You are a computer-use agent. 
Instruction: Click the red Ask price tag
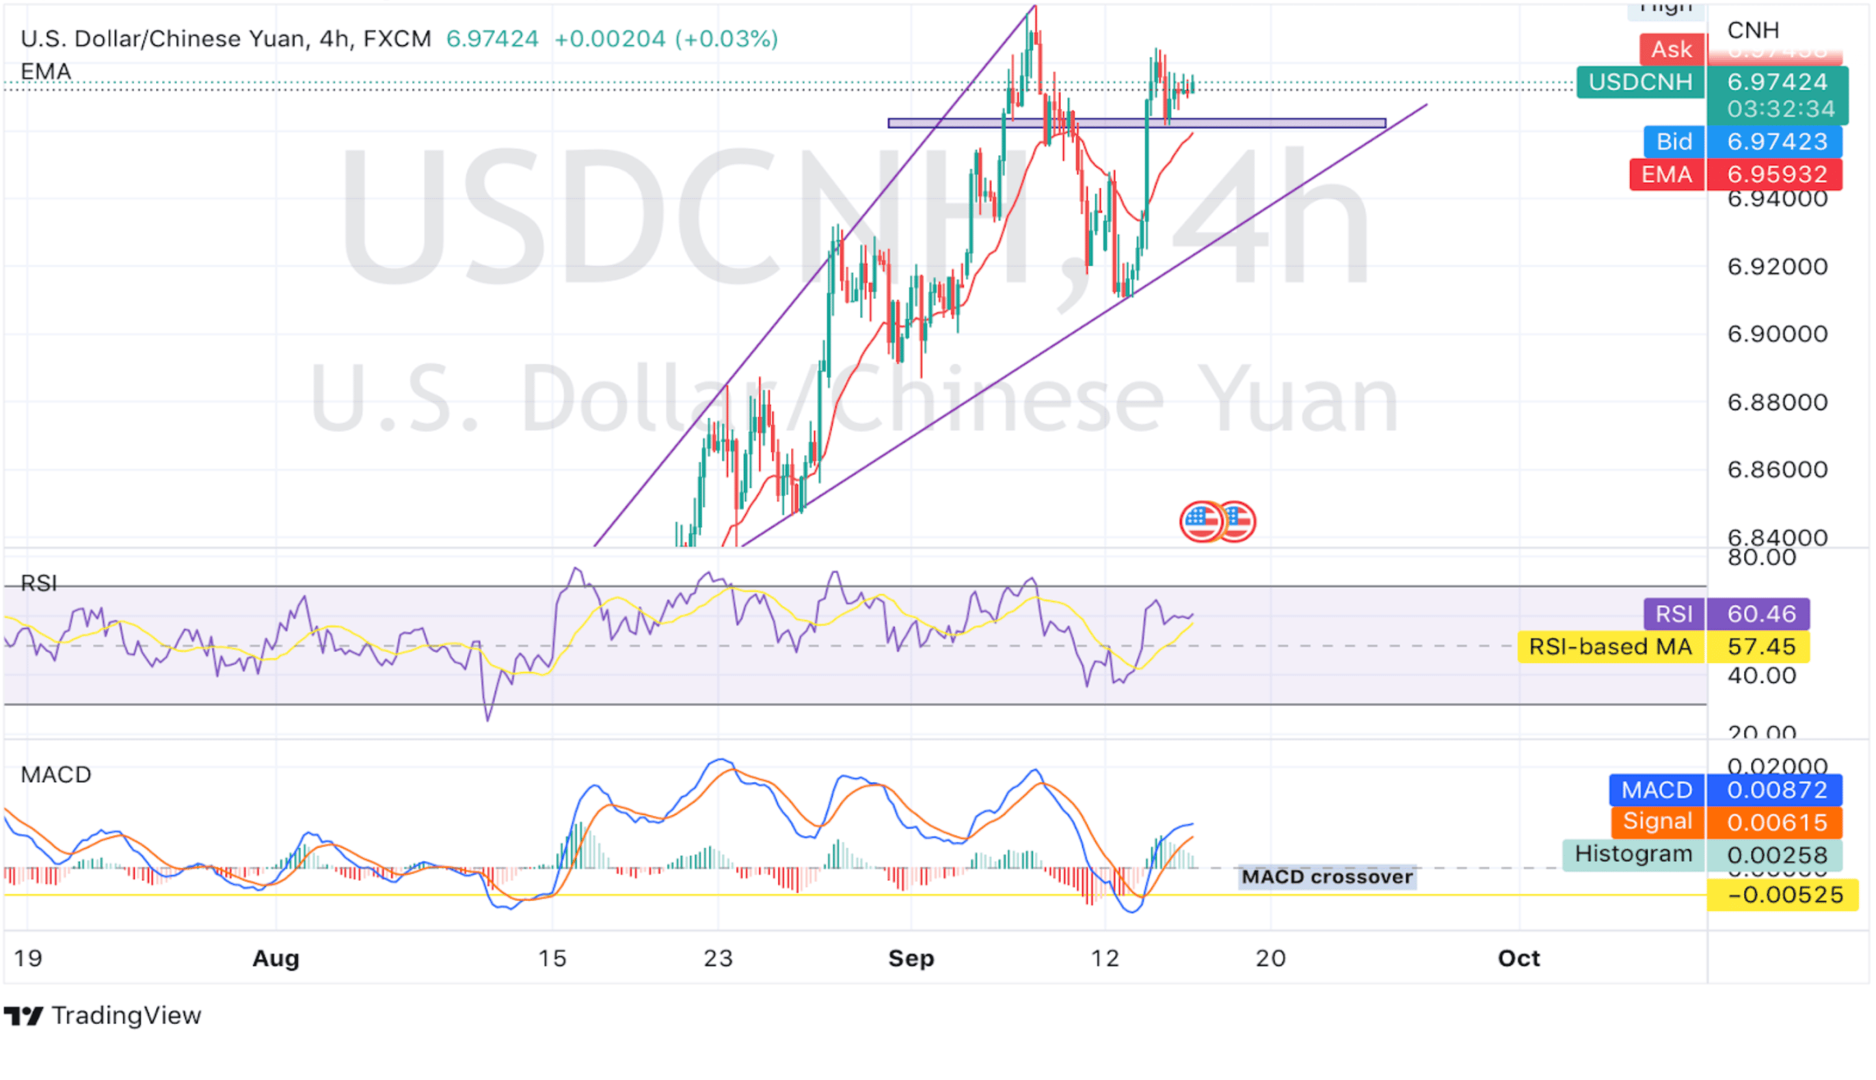(1672, 49)
